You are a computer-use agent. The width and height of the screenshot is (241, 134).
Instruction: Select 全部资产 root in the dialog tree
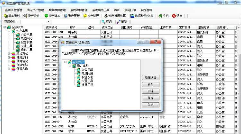[x=78, y=62]
